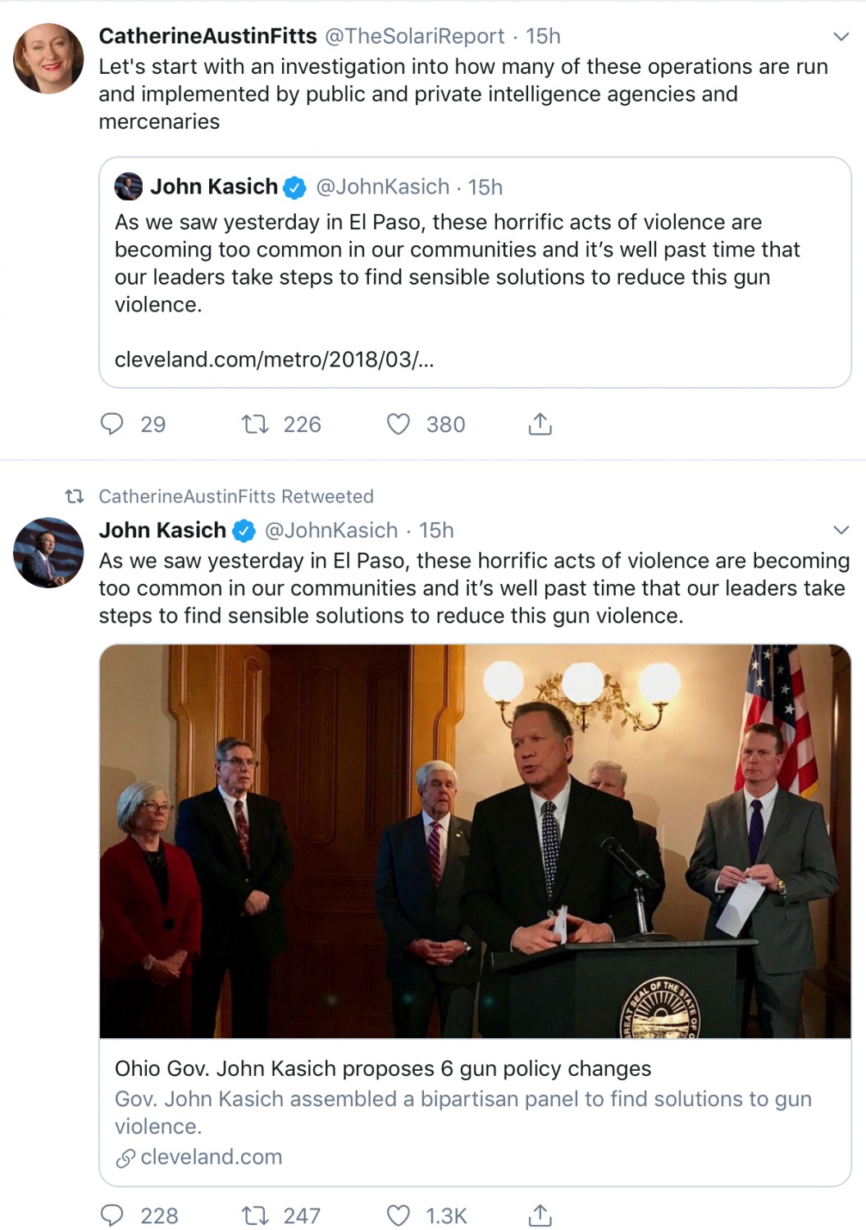The width and height of the screenshot is (866, 1230).
Task: Reply to CatherineAustinFitts's tweet
Action: tap(112, 424)
